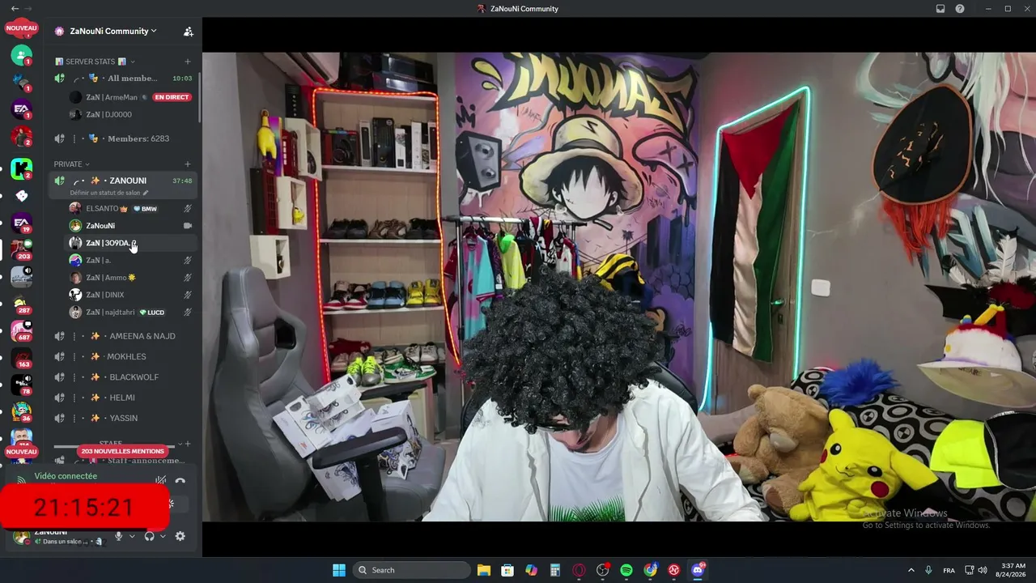Screen dimensions: 1036x583
Task: Join the AMEENA & NAJD voice channel
Action: tap(125, 336)
